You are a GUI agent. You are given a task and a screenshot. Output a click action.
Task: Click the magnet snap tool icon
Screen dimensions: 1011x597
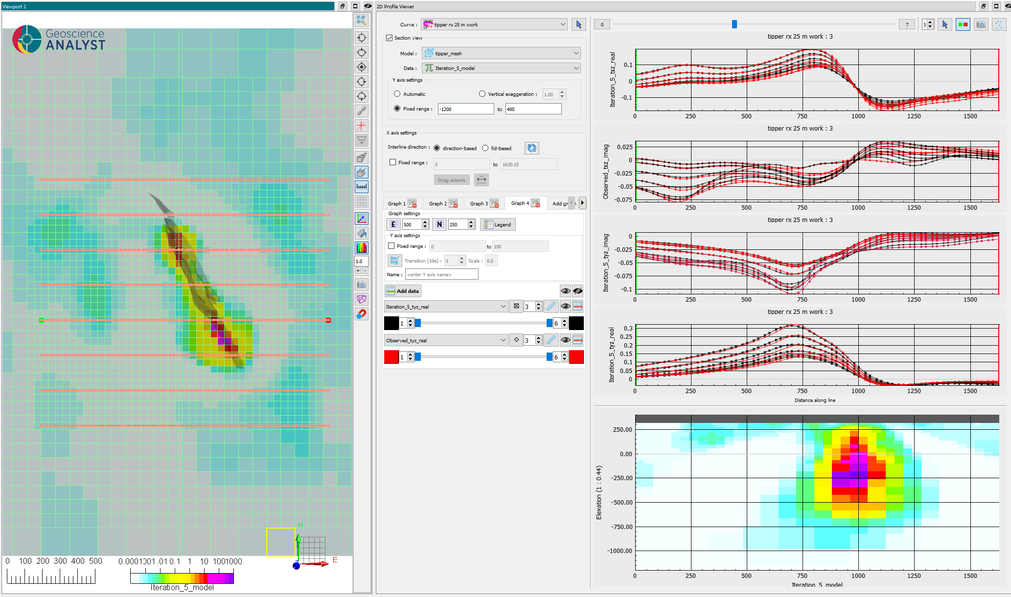coord(362,314)
